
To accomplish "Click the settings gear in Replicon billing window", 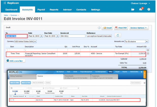I will 142,72.
